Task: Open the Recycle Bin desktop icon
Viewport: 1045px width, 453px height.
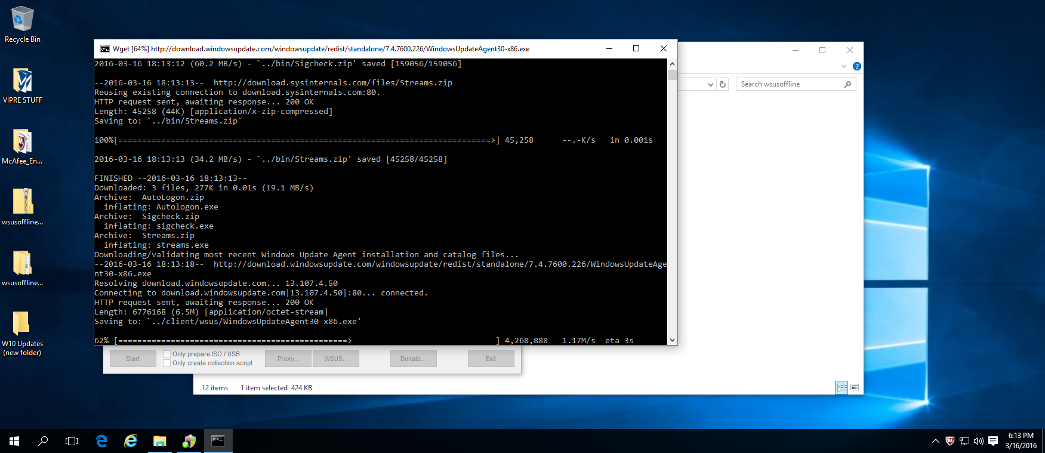Action: click(23, 25)
